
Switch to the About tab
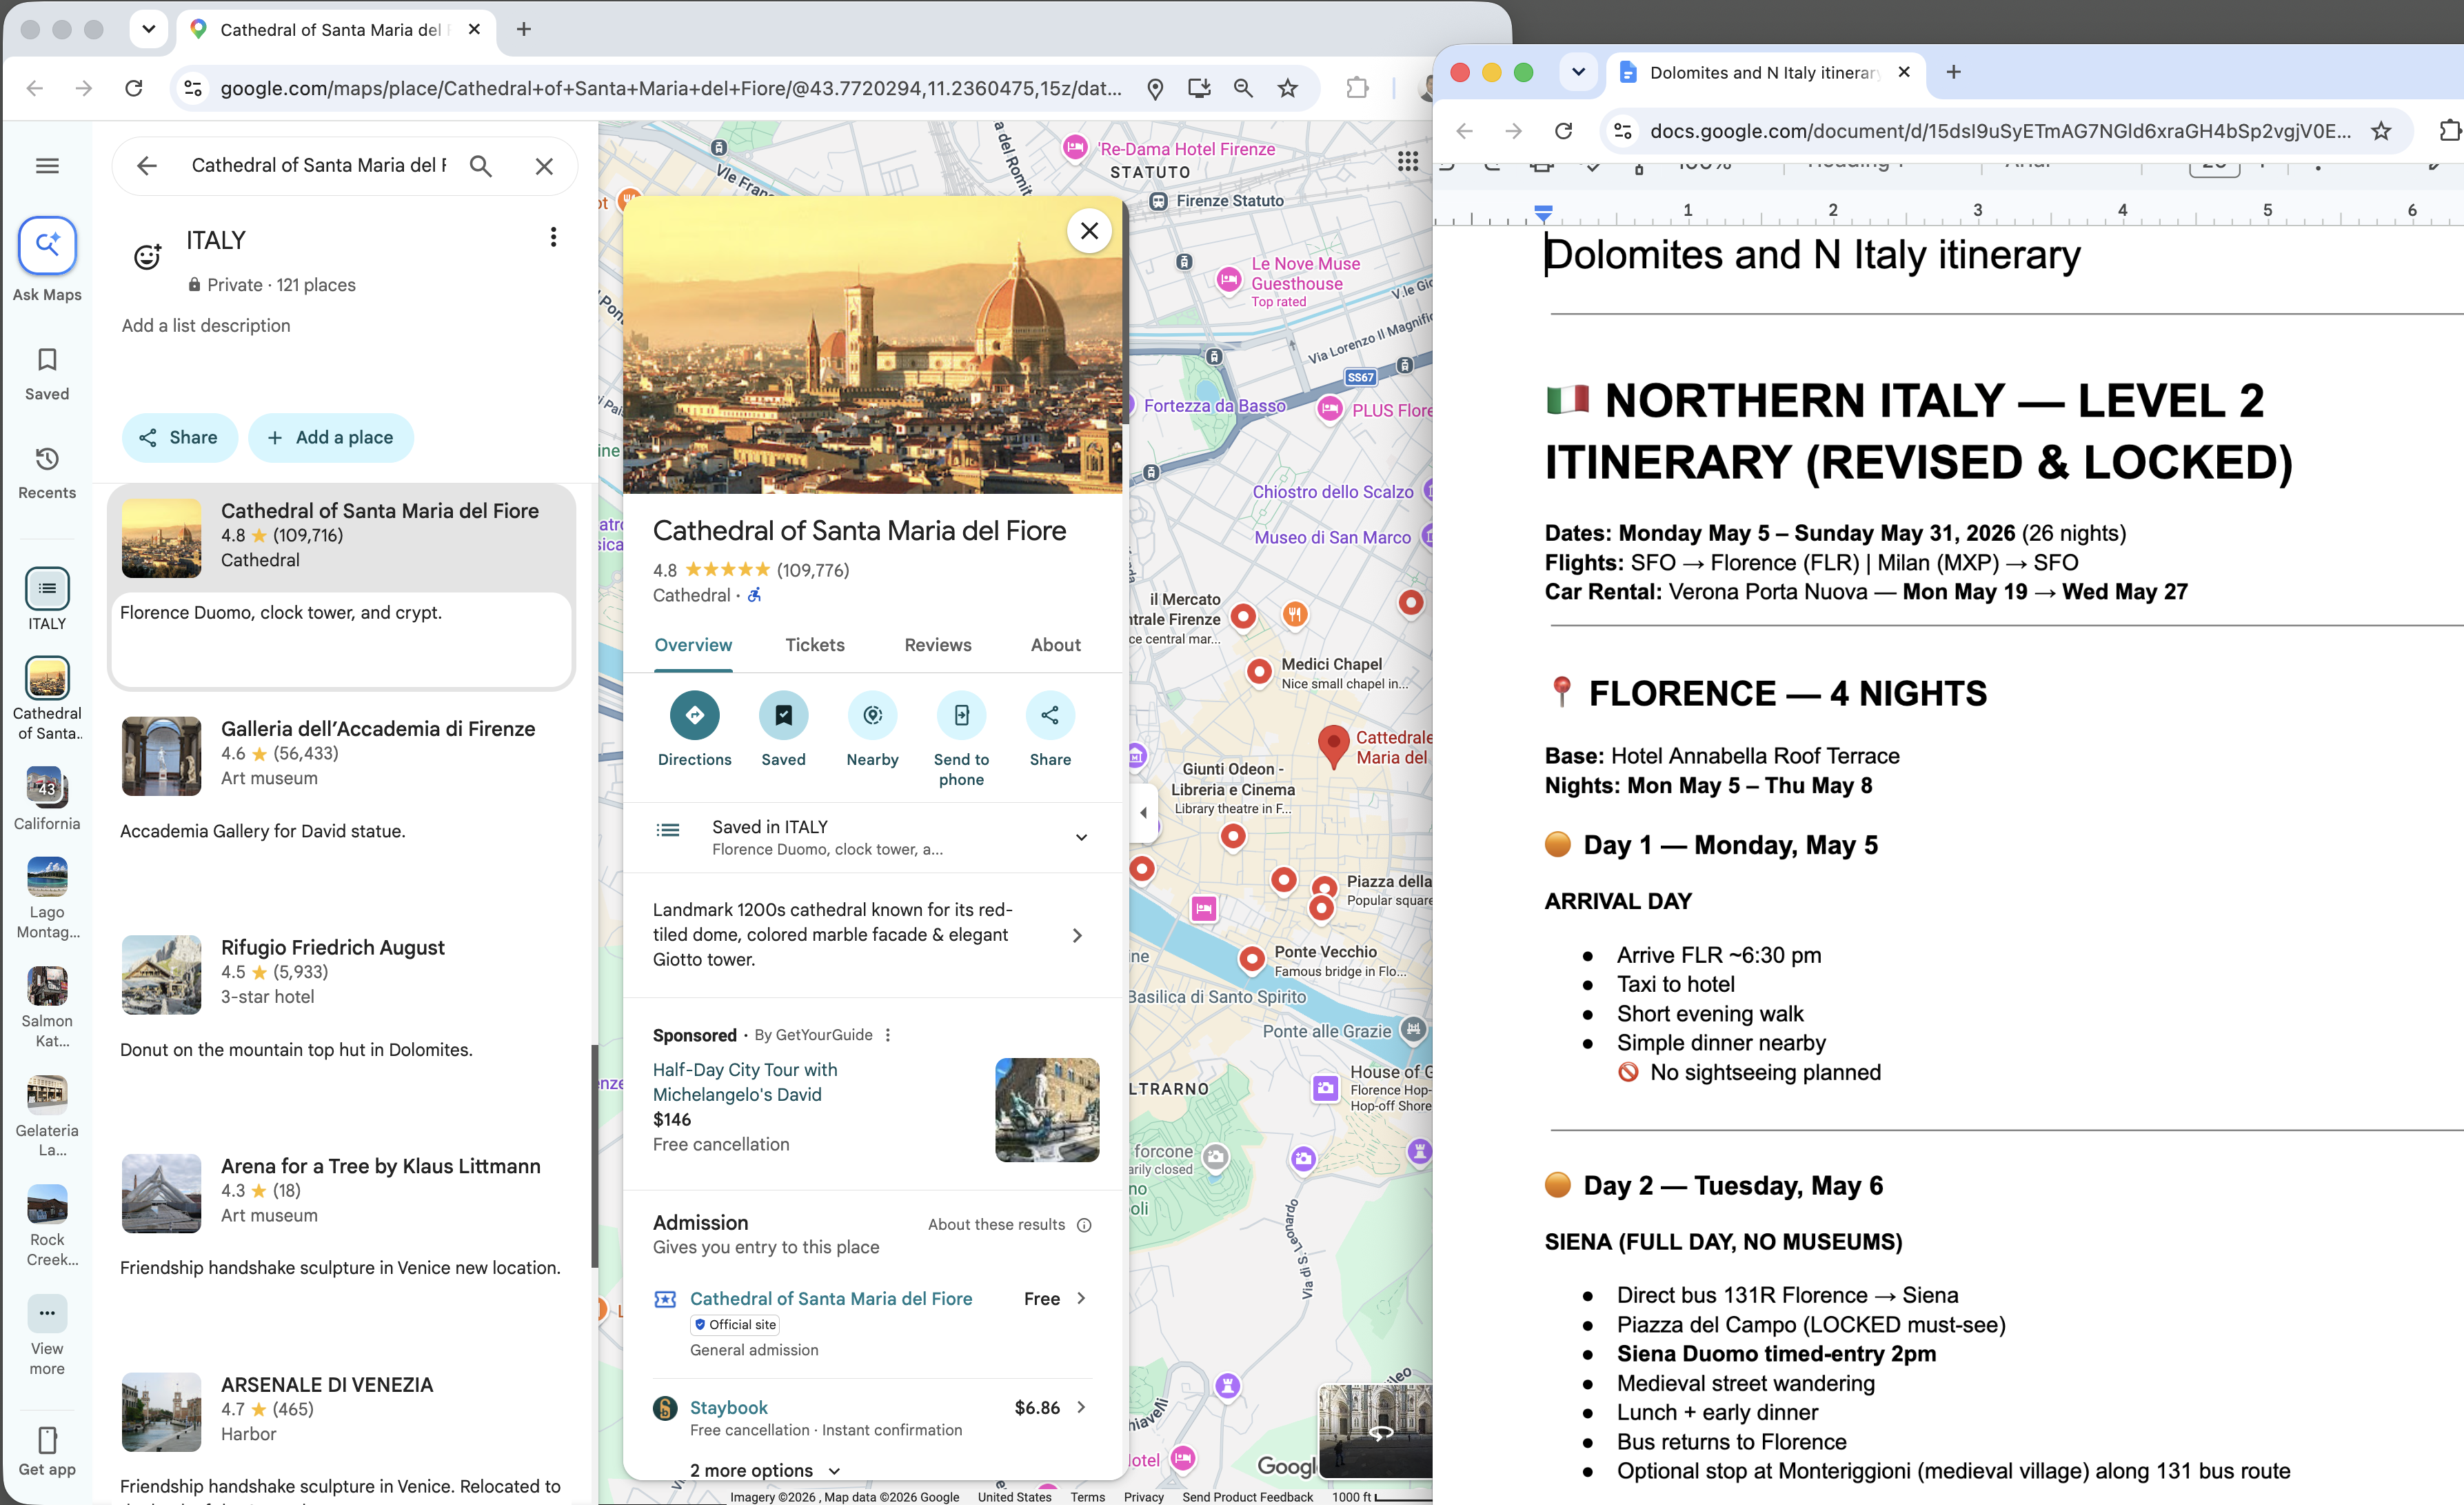[x=1056, y=644]
